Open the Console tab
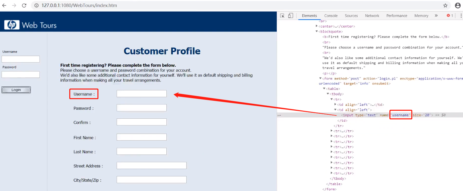Viewport: 463px width, 191px height. 331,16
